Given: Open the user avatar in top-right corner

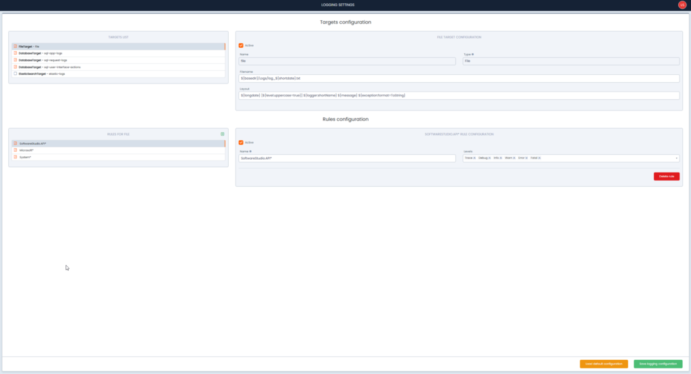Looking at the screenshot, I should [x=682, y=5].
